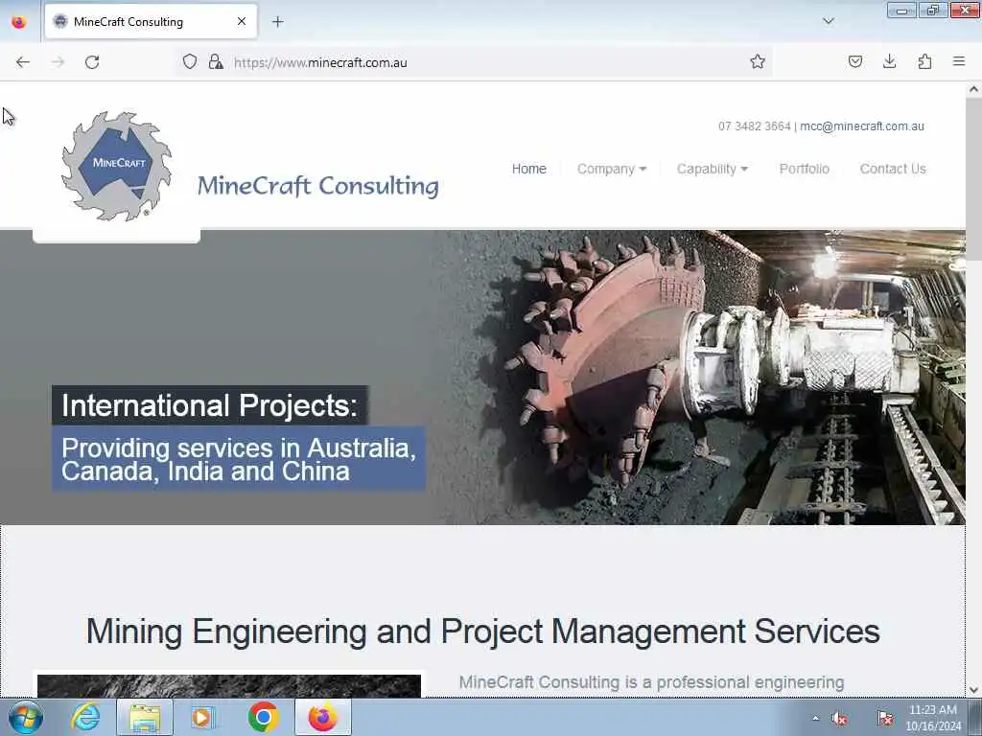Select the MineCraft Consulting tab
Viewport: 982px width, 736px height.
click(151, 22)
